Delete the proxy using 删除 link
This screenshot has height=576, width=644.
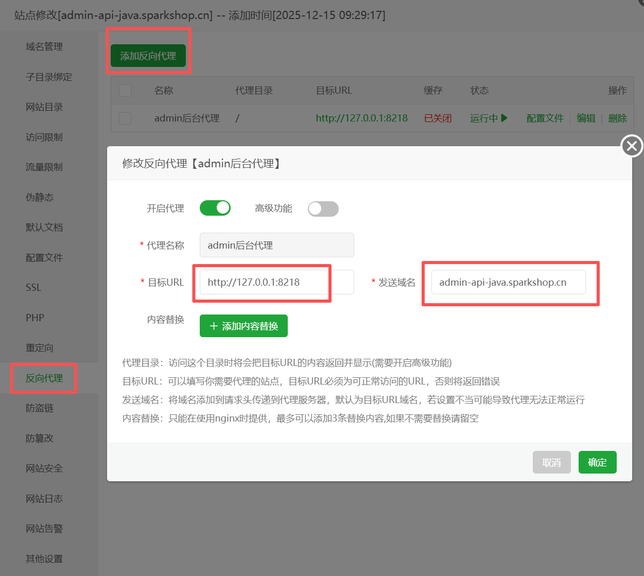tap(617, 118)
